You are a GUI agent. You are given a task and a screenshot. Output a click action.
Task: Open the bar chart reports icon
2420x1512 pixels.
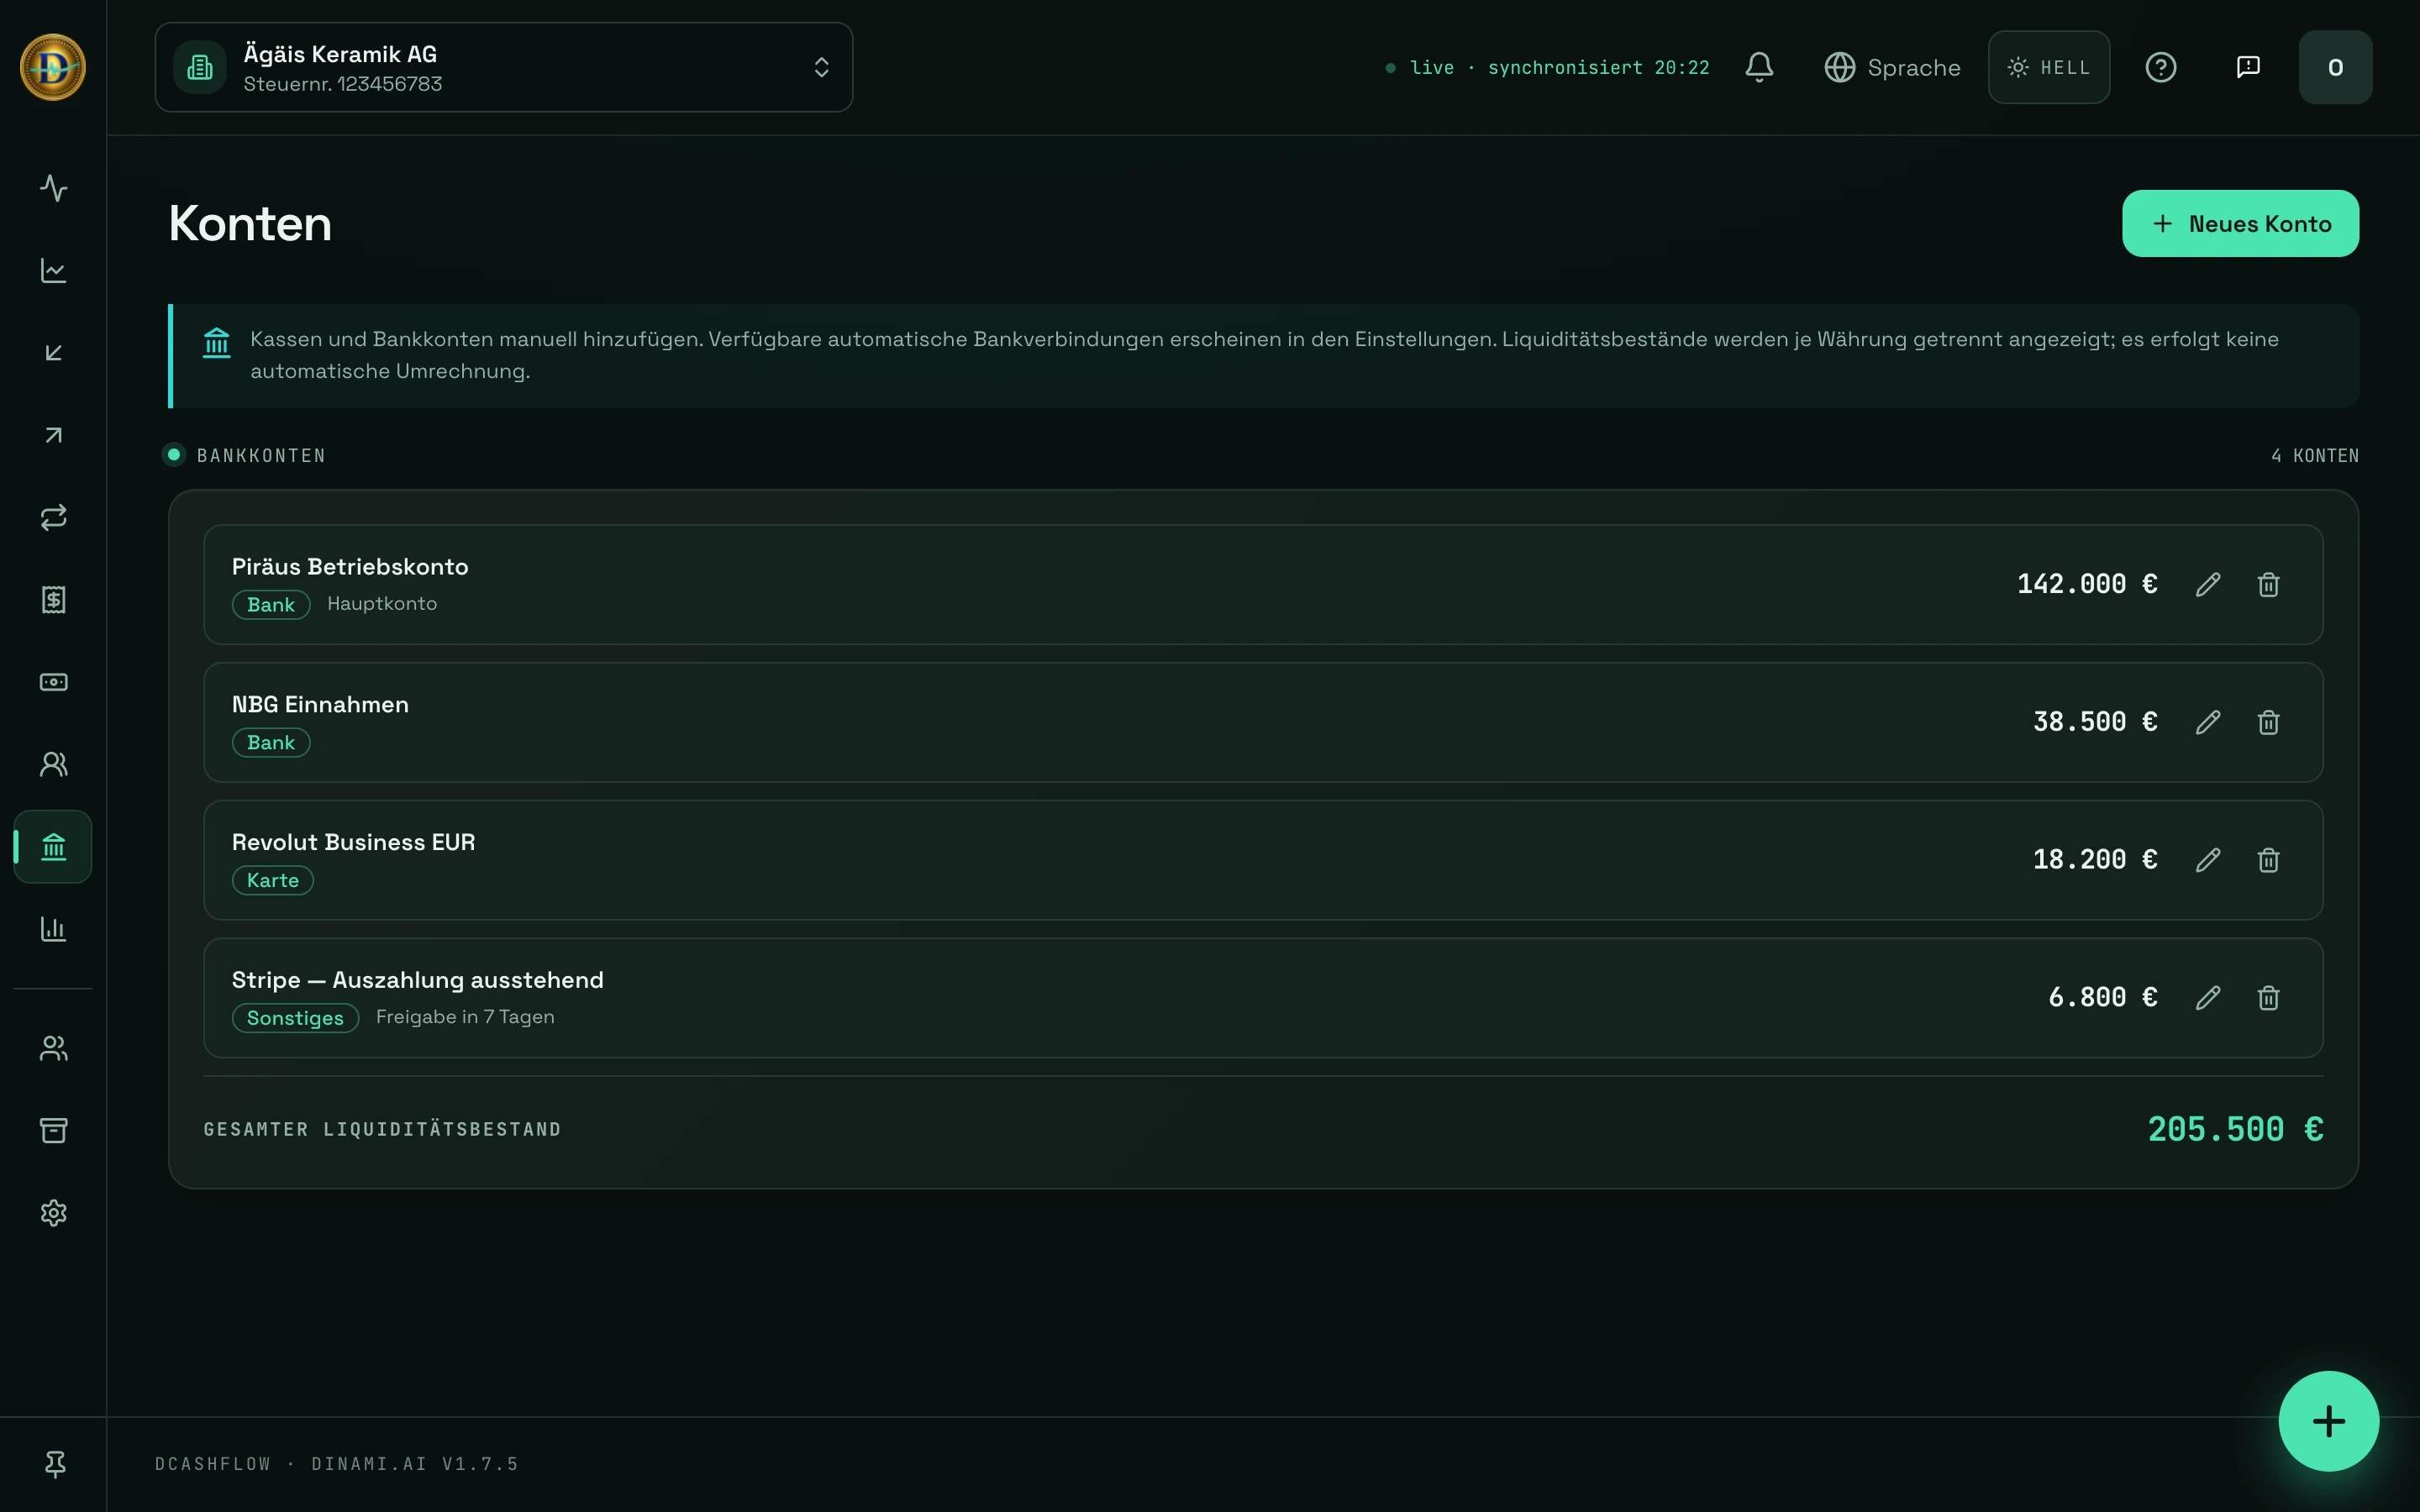coord(53,929)
